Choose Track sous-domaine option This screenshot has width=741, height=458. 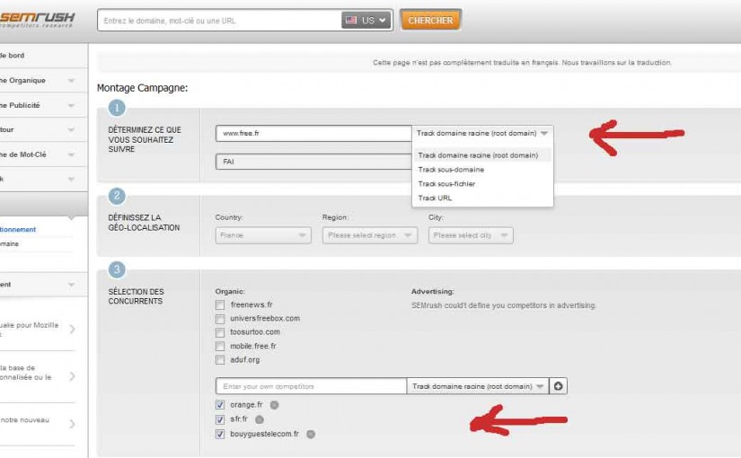451,170
